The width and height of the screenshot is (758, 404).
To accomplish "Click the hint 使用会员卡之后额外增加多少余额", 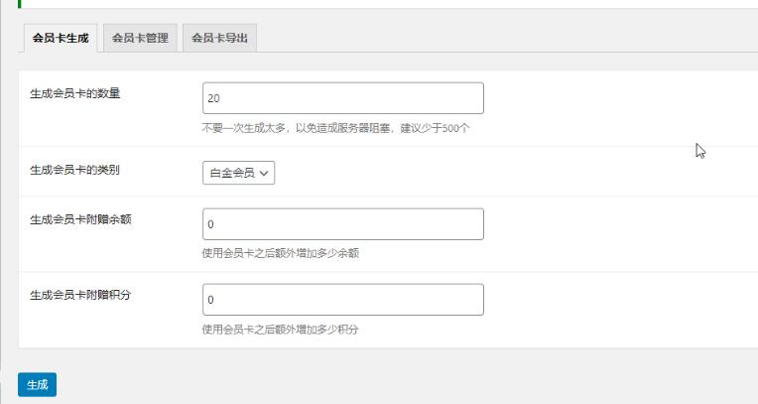I will point(281,253).
